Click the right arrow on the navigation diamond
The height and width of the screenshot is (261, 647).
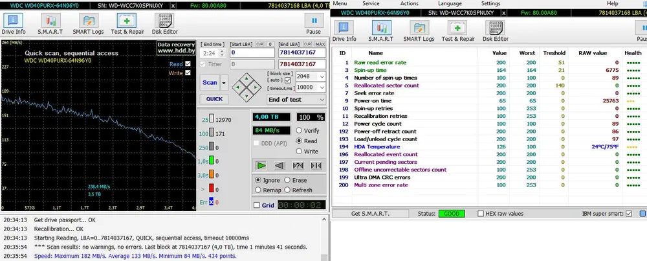click(256, 87)
